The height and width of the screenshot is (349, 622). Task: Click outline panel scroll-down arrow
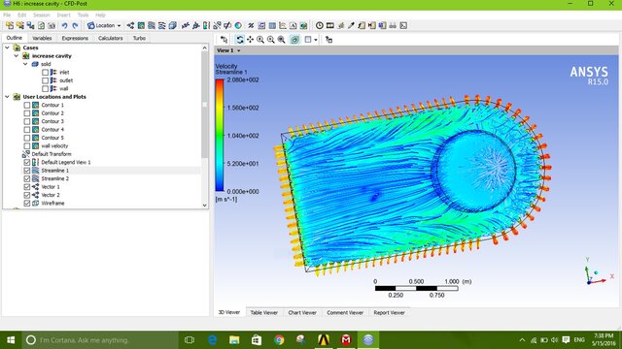click(x=205, y=205)
